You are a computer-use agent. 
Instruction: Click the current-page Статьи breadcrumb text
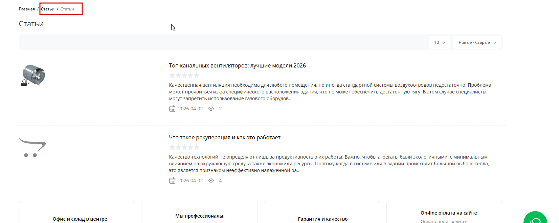67,9
